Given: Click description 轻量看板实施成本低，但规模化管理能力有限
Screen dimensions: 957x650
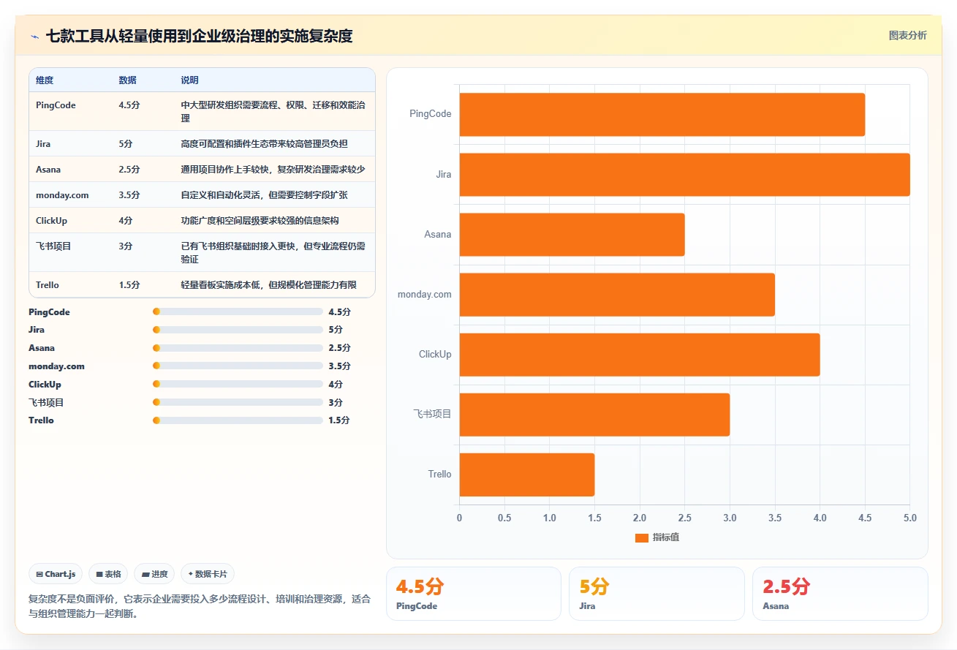Looking at the screenshot, I should point(268,285).
